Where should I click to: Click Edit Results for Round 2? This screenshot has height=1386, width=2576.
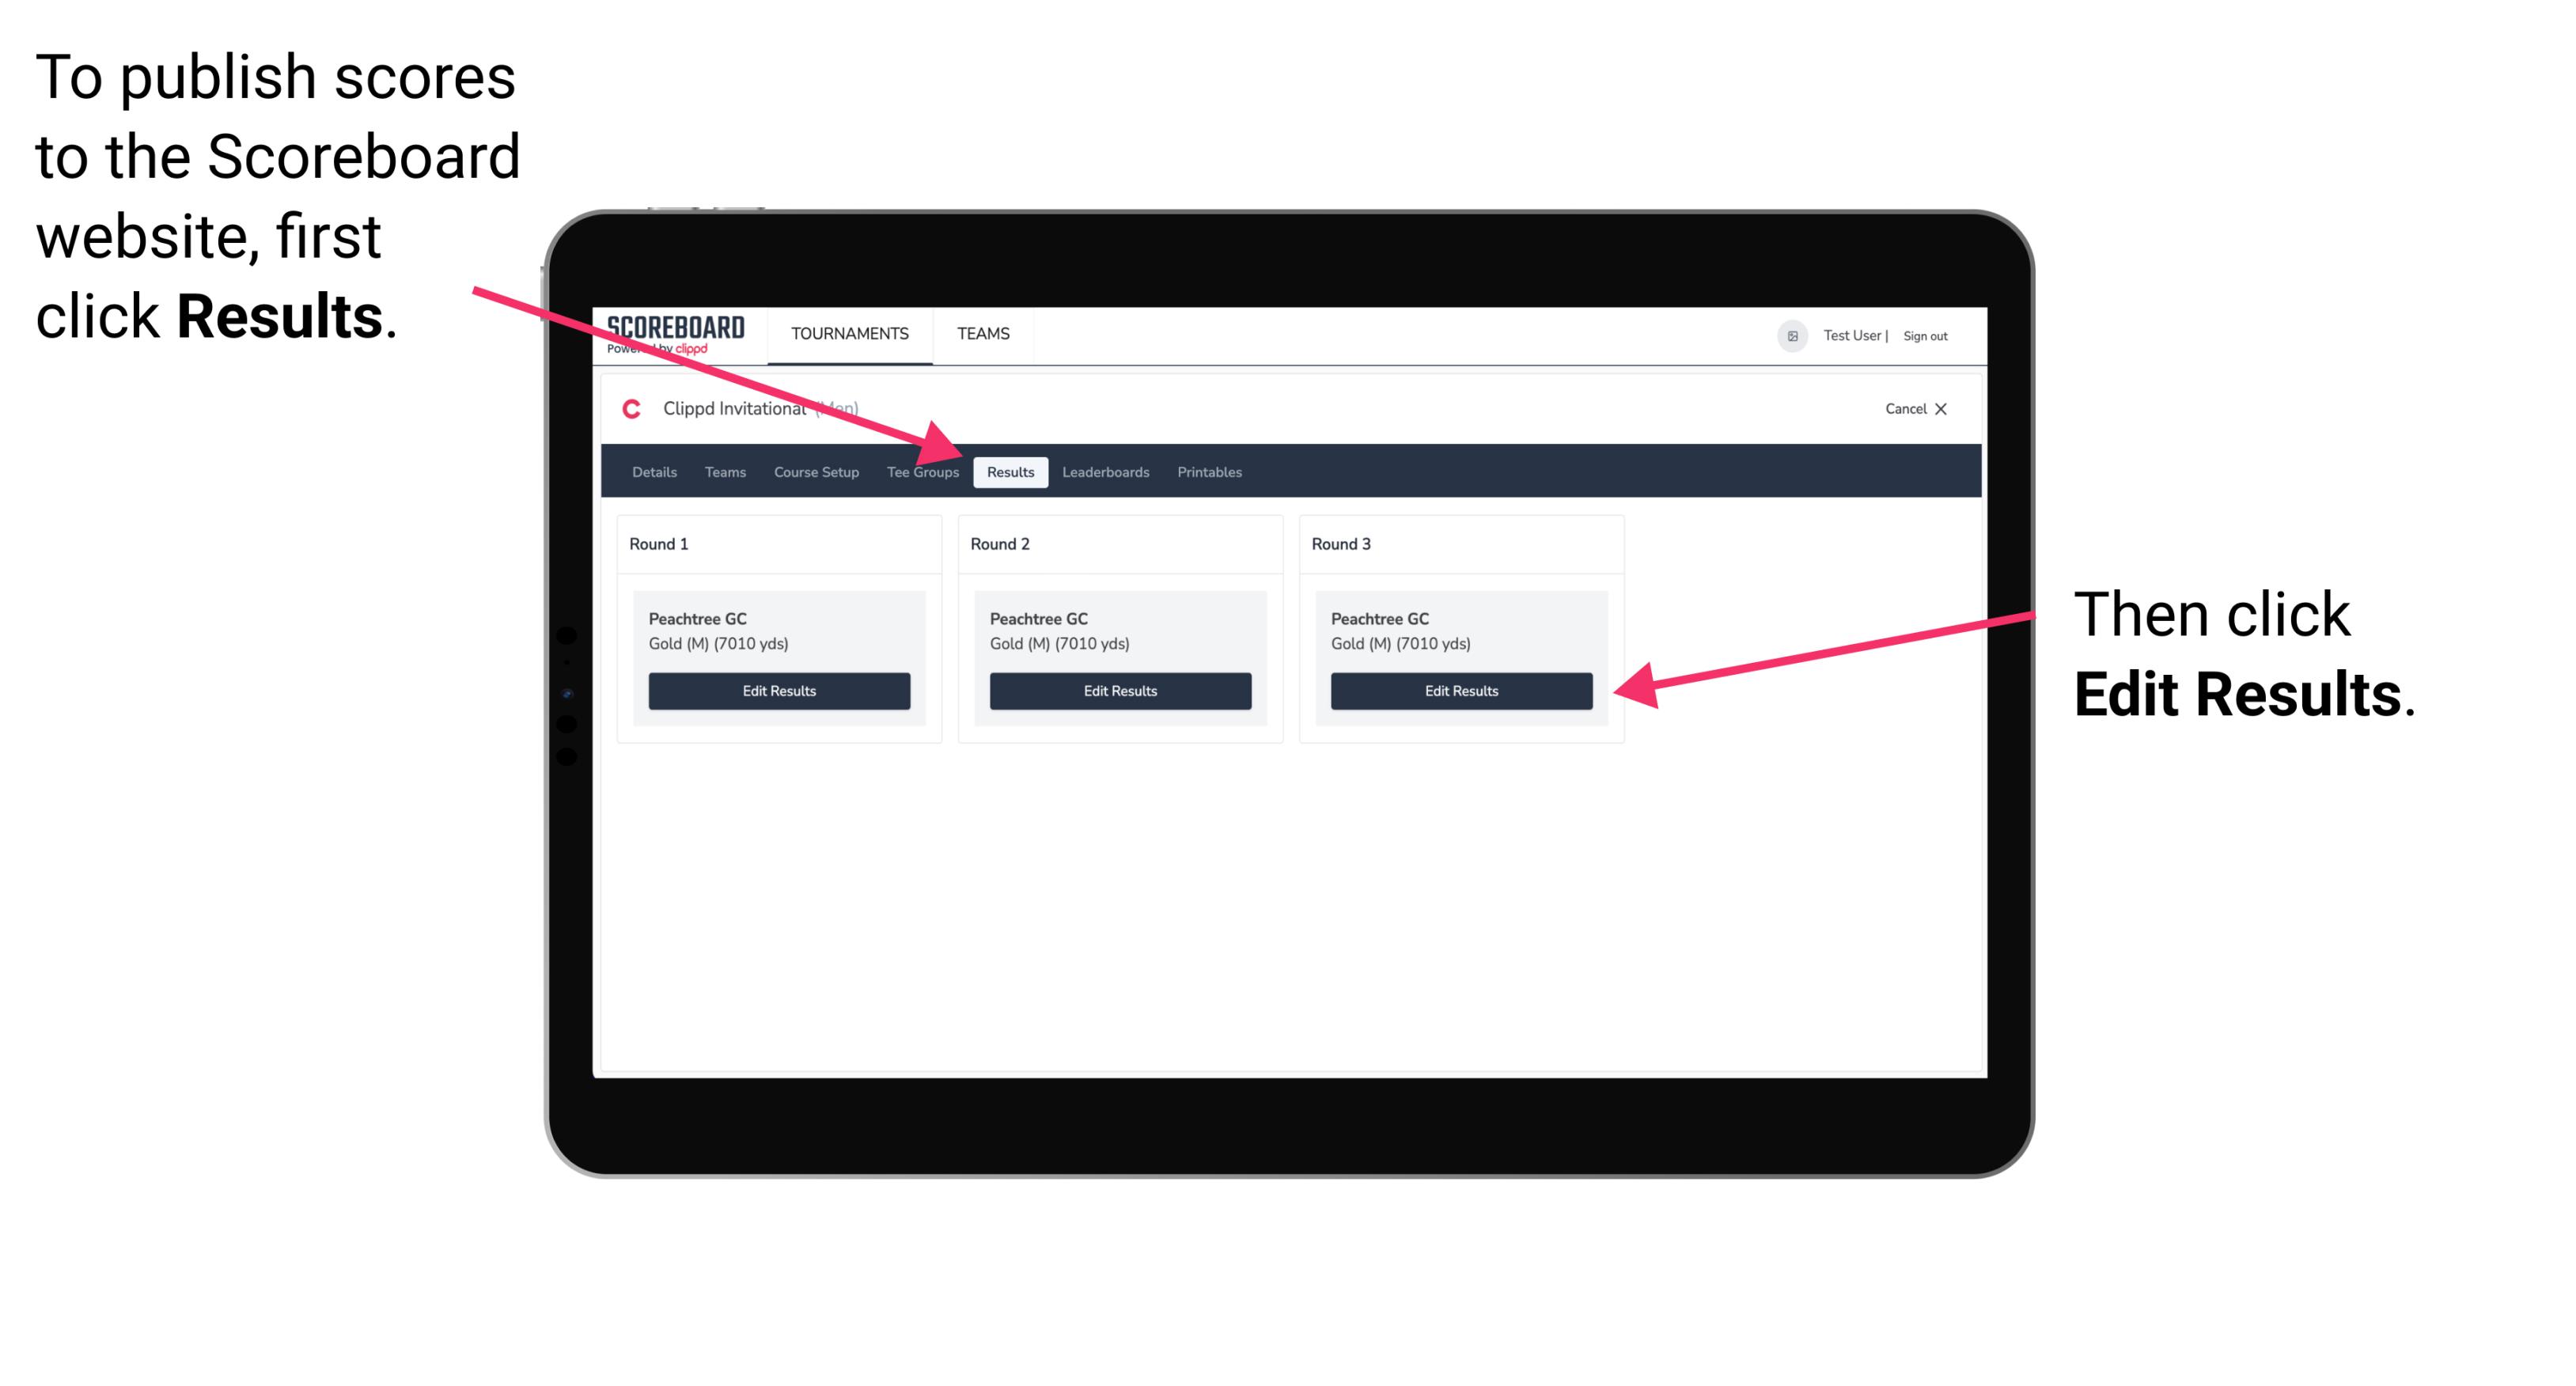(1119, 690)
